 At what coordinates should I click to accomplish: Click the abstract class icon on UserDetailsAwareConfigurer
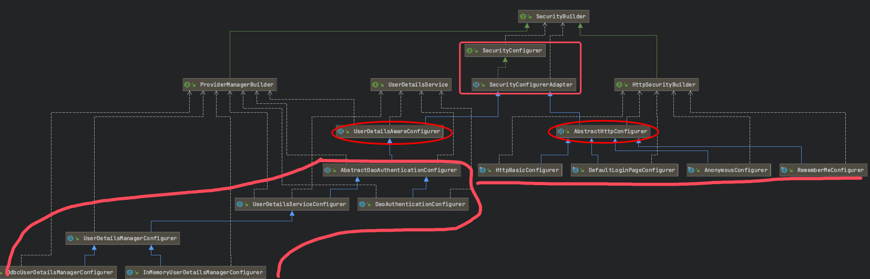(x=341, y=132)
